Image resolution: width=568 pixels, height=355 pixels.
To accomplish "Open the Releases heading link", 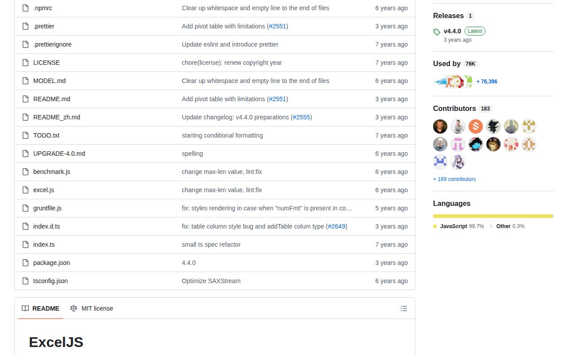I will point(454,16).
